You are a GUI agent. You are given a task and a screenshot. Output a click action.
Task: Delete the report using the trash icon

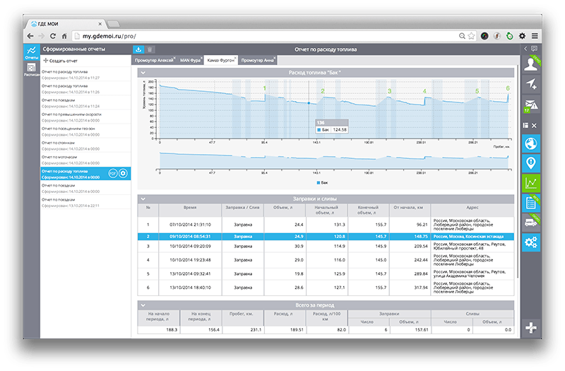[150, 49]
